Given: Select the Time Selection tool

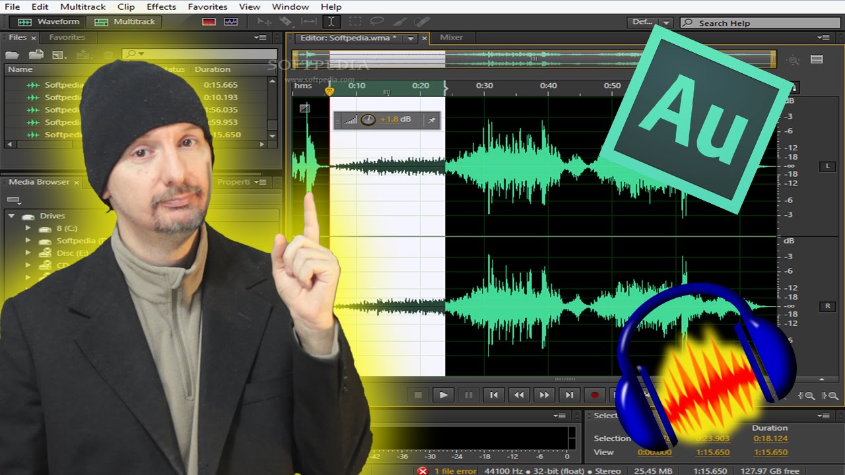Looking at the screenshot, I should pyautogui.click(x=332, y=22).
